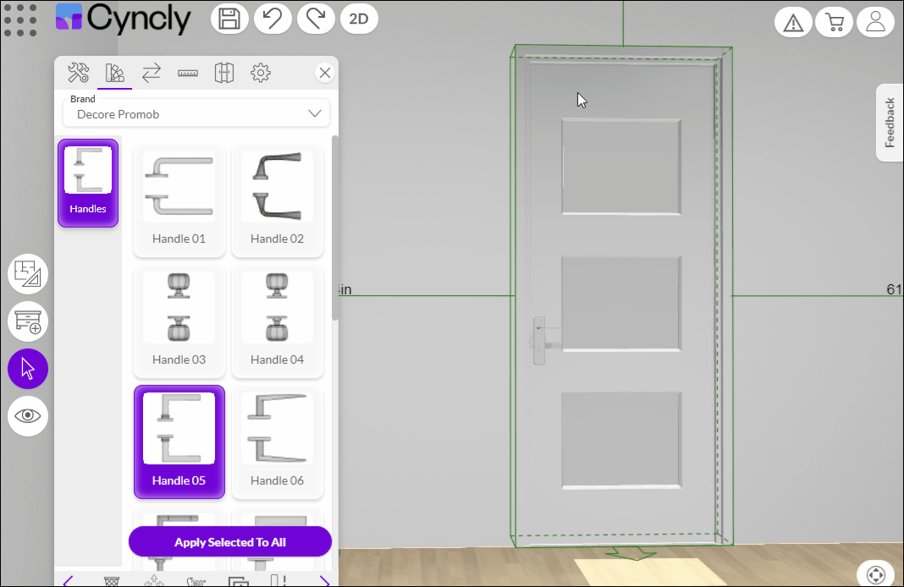Choose Handle 02
904x587 pixels.
click(x=278, y=200)
